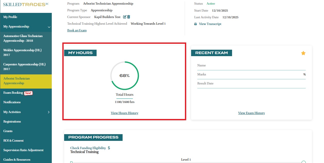Select Welder Apprenticeship (HL) 2017
Screen dimensions: 324x163
coord(22,53)
